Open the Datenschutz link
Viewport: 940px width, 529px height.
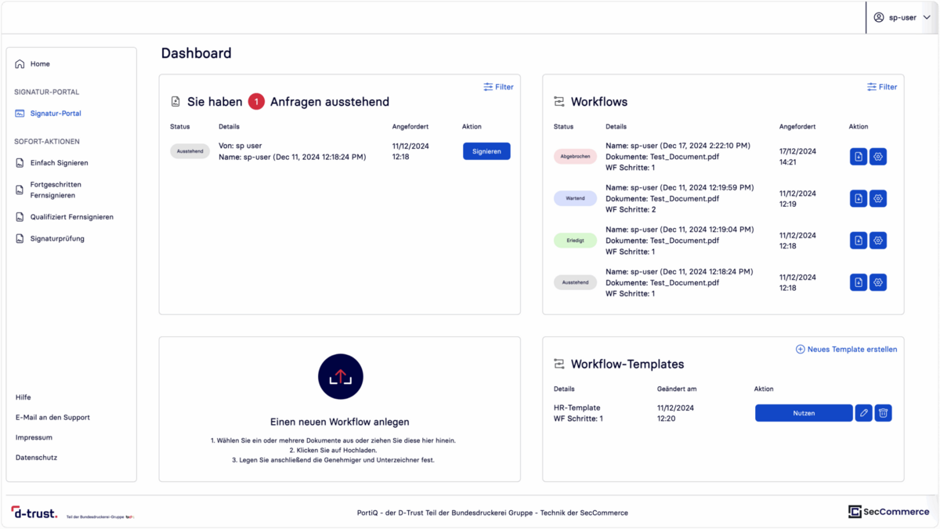coord(36,458)
